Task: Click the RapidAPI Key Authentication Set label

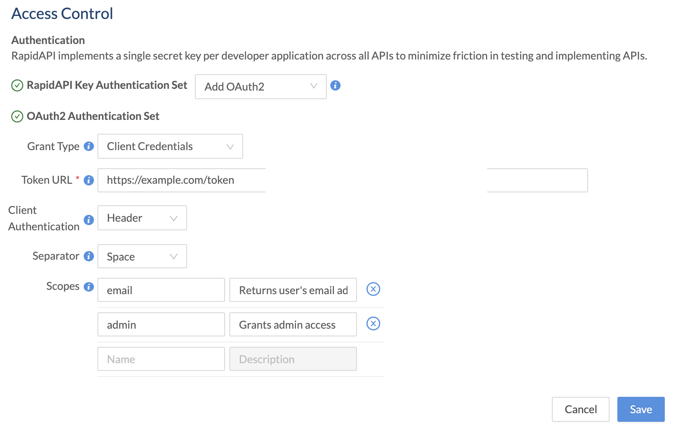Action: (x=107, y=85)
